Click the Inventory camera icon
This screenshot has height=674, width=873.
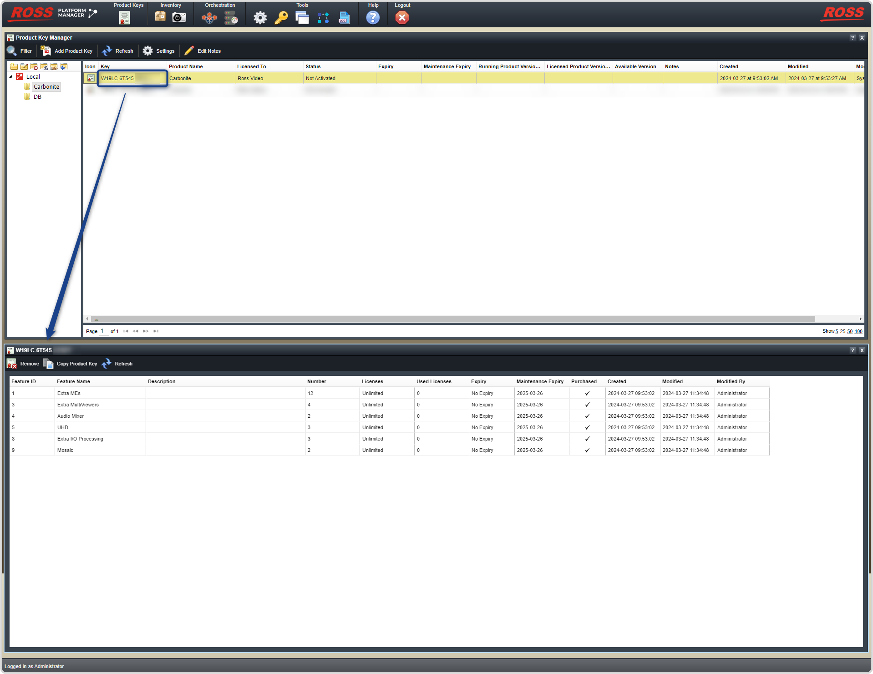(179, 17)
